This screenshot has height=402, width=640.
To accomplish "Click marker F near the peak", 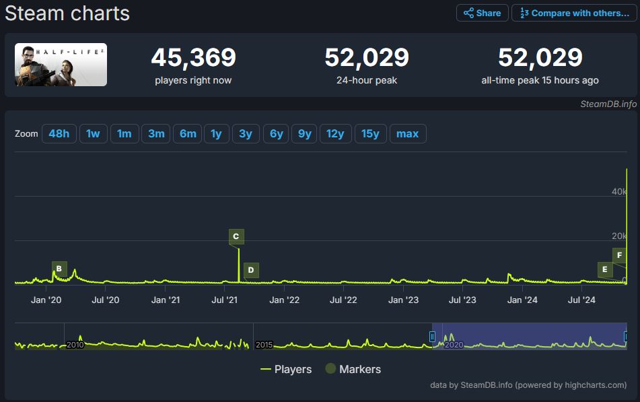I will click(x=619, y=255).
